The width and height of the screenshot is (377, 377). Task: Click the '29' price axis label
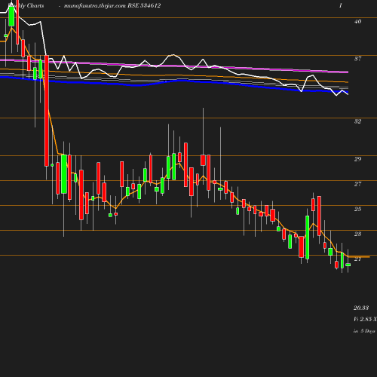tap(357, 159)
